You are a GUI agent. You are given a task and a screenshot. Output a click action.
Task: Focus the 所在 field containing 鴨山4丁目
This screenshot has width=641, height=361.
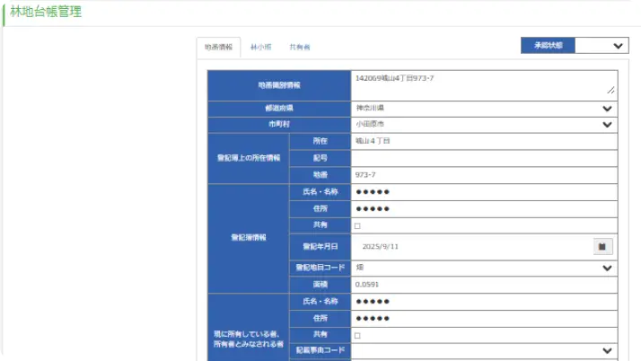click(x=483, y=141)
